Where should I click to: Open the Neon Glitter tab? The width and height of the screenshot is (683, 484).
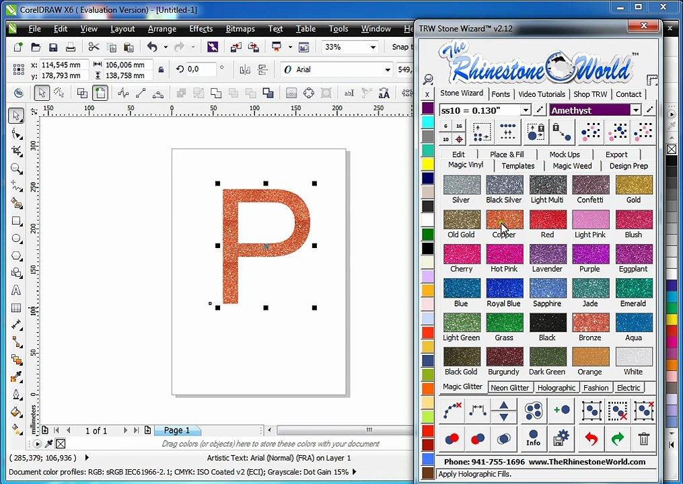click(x=509, y=387)
